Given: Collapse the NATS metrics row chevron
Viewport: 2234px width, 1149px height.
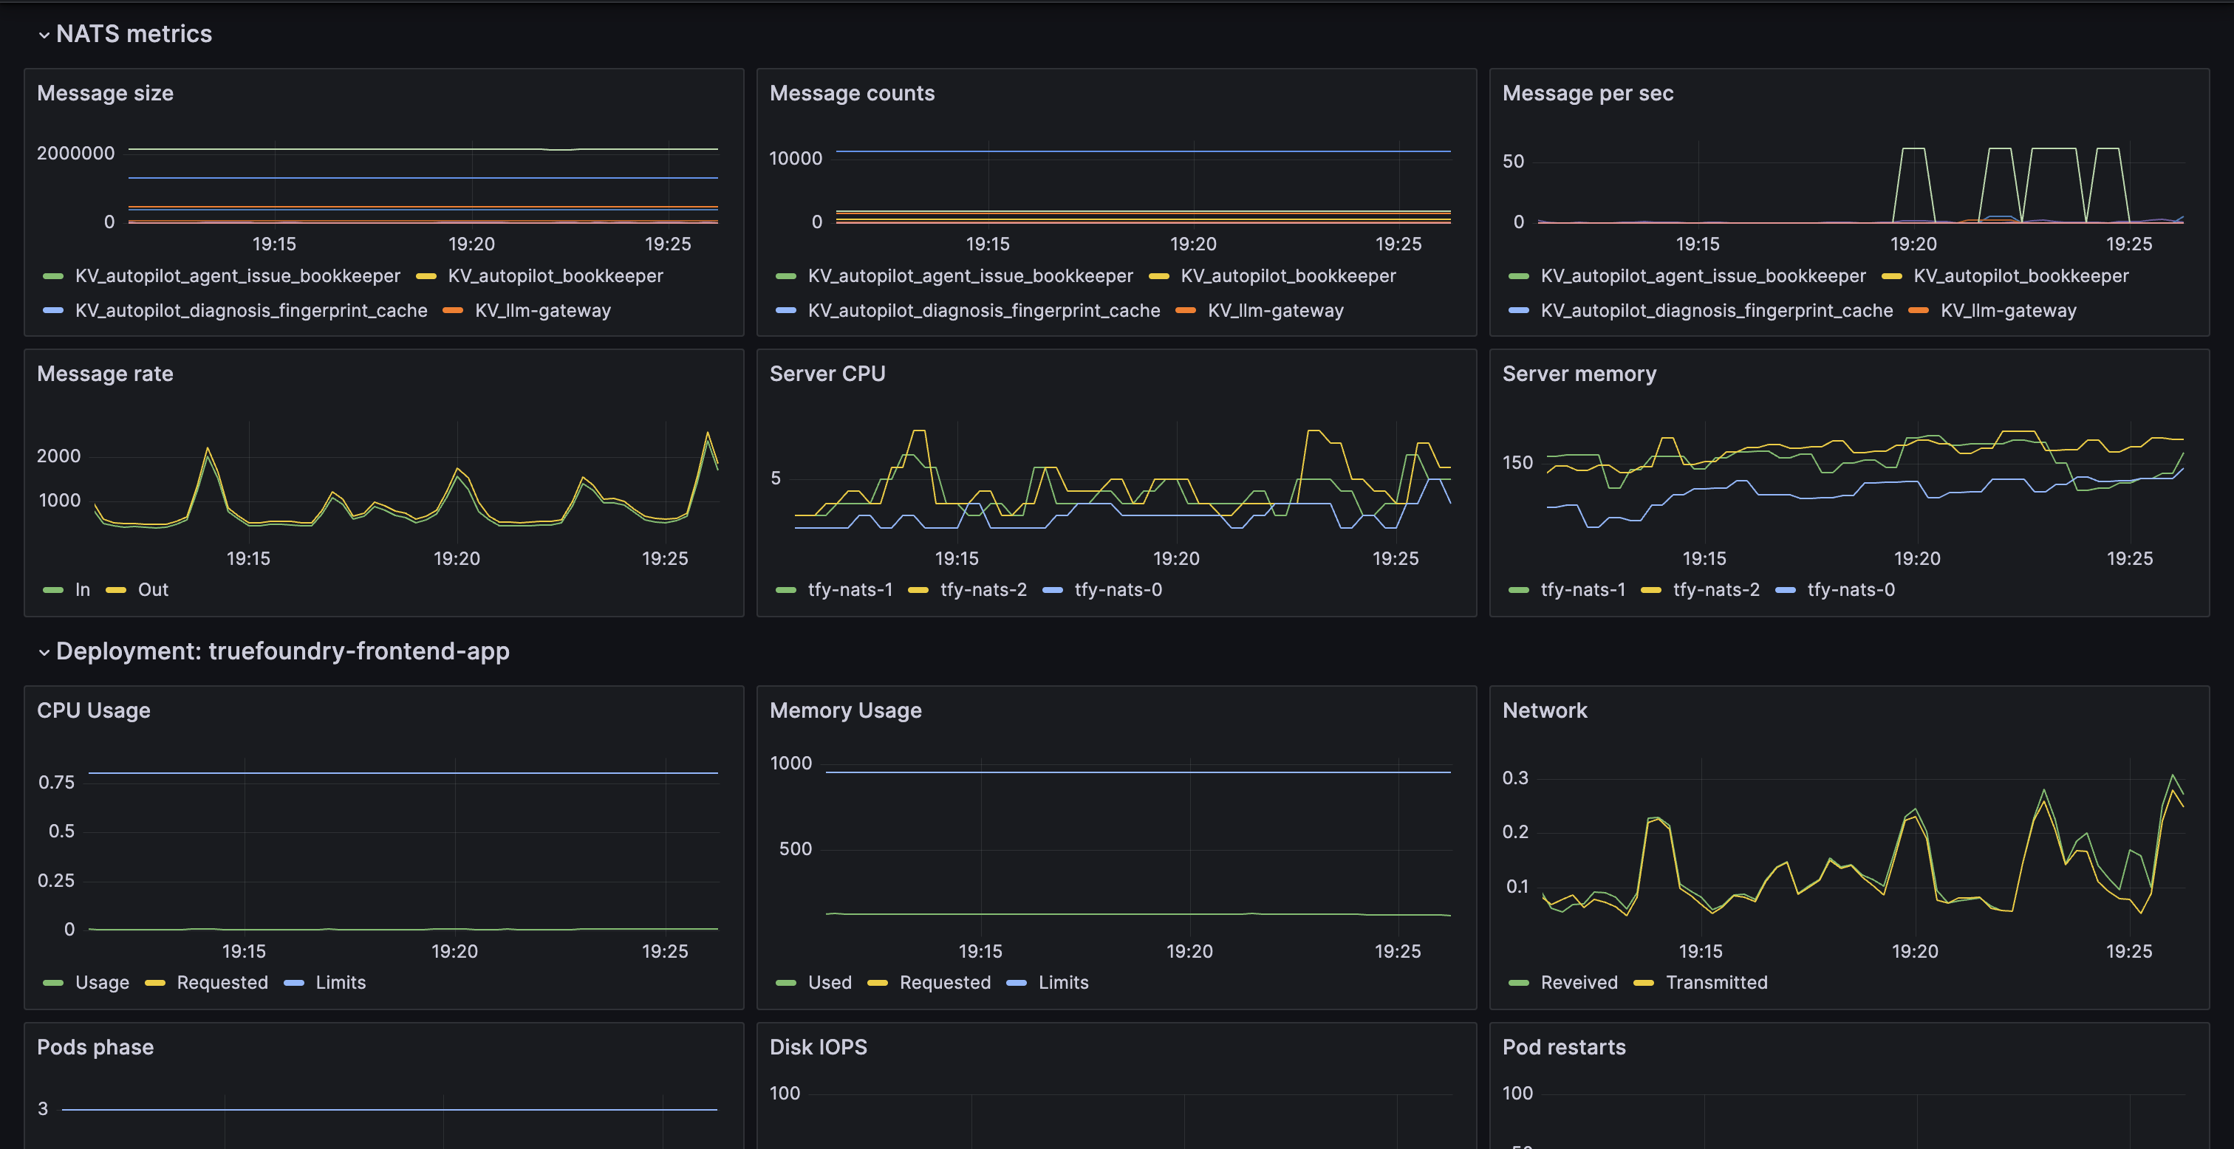Looking at the screenshot, I should (x=44, y=35).
